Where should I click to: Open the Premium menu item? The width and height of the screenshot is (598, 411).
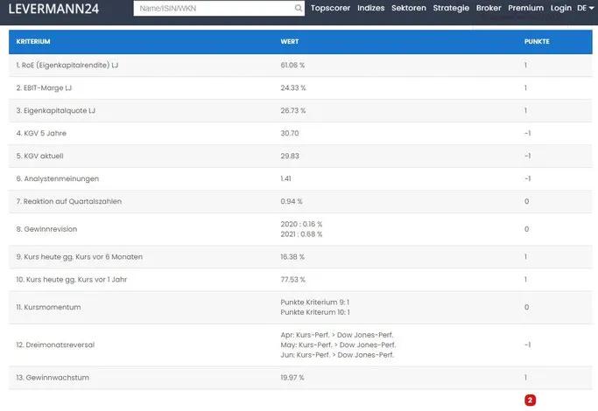click(525, 8)
